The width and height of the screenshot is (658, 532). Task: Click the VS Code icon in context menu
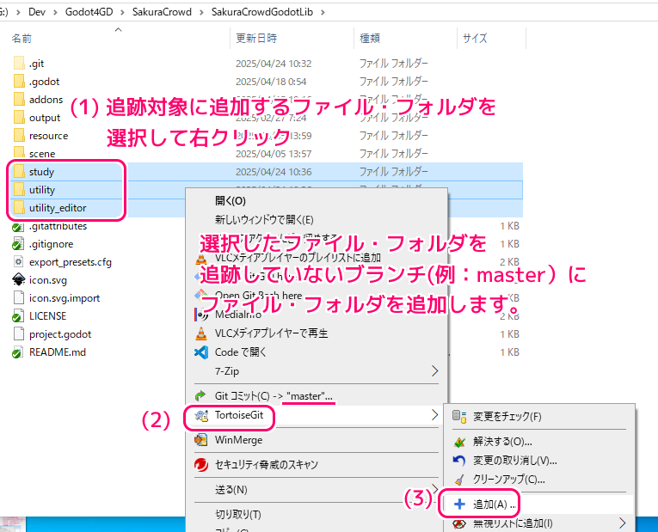pyautogui.click(x=201, y=352)
